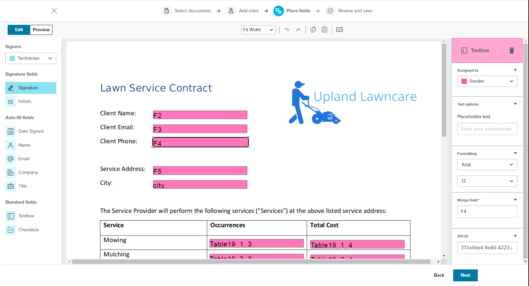Click the Next button
Image resolution: width=529 pixels, height=286 pixels.
pyautogui.click(x=465, y=275)
